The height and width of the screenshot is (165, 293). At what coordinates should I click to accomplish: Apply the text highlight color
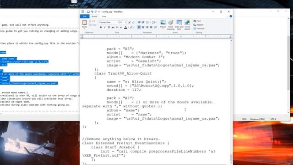click(131, 27)
